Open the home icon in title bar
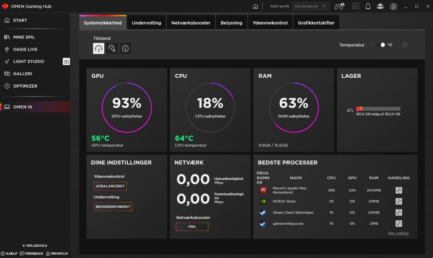The width and height of the screenshot is (433, 258). coord(255,6)
